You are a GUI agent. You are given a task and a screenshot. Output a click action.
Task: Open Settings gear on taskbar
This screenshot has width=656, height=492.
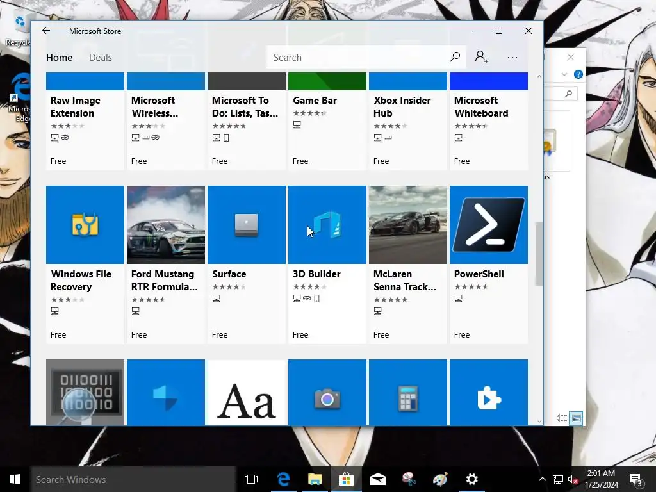click(x=472, y=479)
